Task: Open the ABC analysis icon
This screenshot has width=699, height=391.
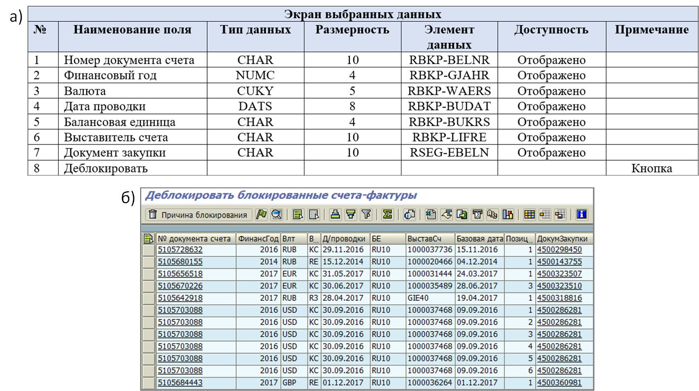Action: (x=492, y=214)
